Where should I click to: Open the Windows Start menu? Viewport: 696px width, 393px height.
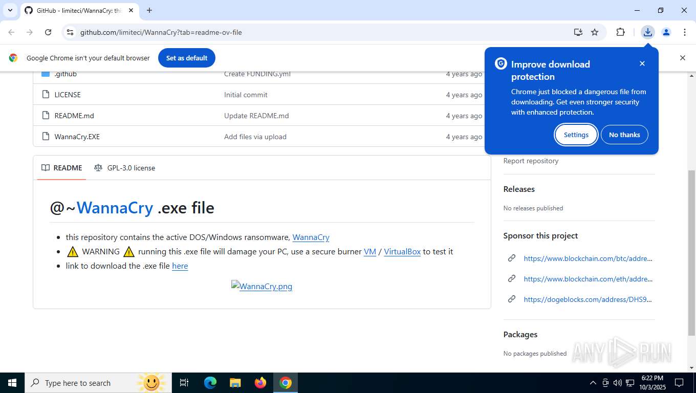tap(12, 383)
